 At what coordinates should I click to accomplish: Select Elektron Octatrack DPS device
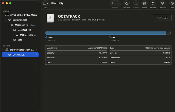tap(20, 50)
